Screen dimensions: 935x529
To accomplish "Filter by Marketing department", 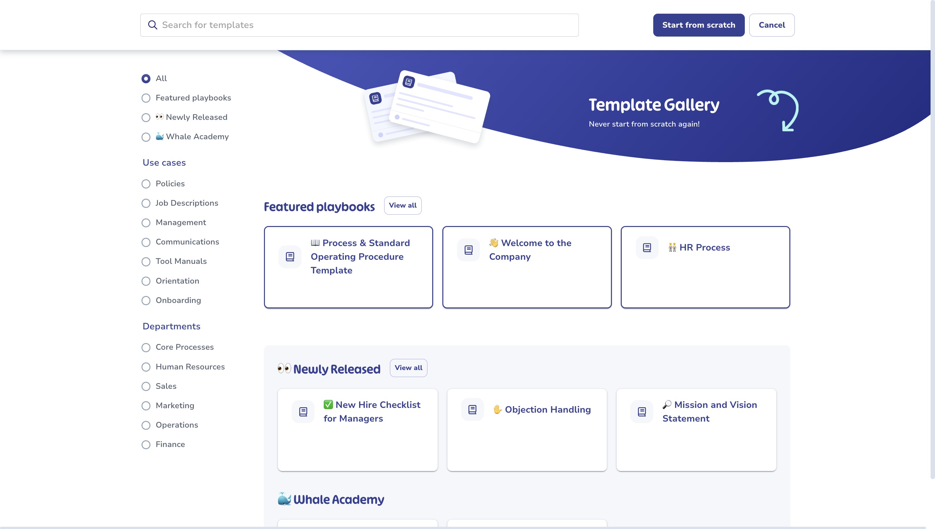I will point(146,406).
